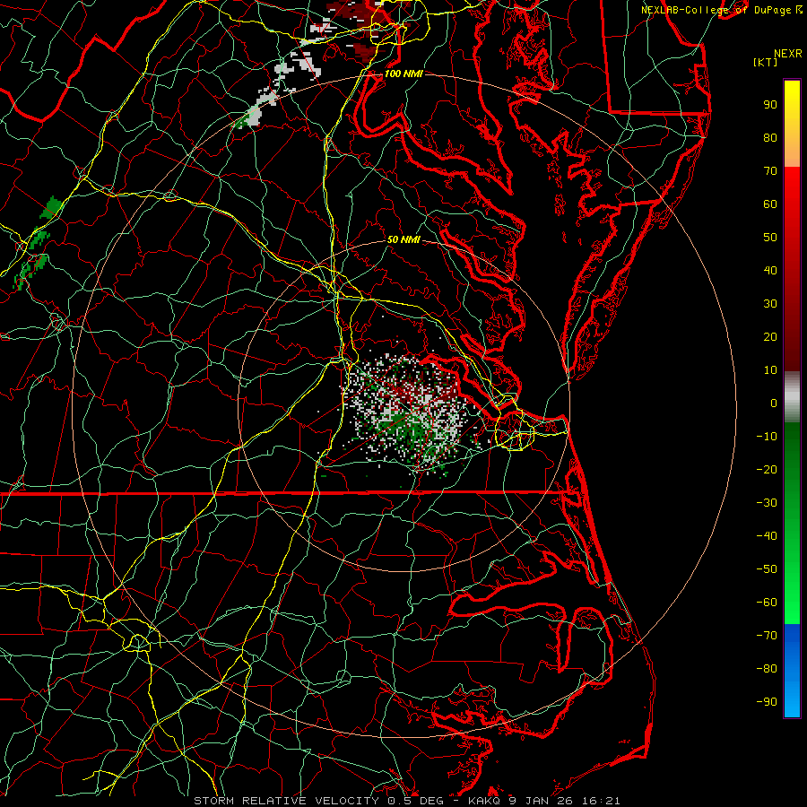This screenshot has height=807, width=807.
Task: Click the 30 value on the velocity scale
Action: pyautogui.click(x=770, y=304)
